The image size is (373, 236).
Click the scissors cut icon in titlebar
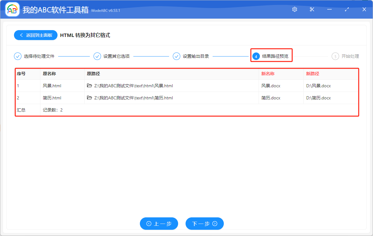[312, 9]
